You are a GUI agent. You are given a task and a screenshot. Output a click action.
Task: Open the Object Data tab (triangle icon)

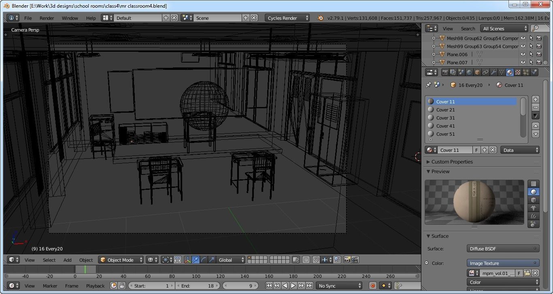(x=502, y=72)
